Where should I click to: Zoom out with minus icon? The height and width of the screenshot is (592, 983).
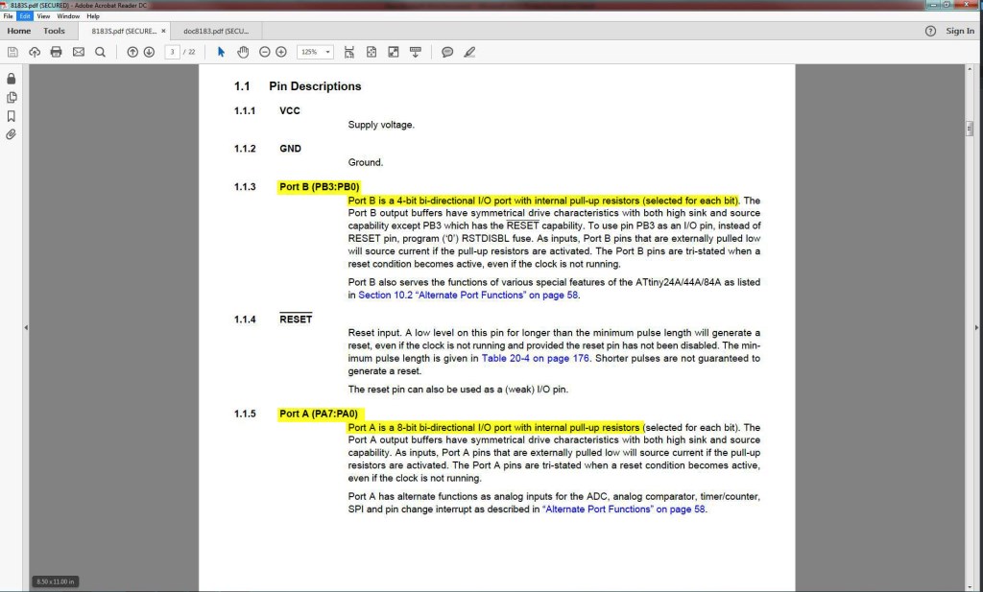tap(265, 52)
